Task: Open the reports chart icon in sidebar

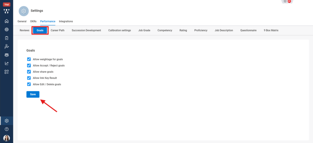Action: [7, 63]
